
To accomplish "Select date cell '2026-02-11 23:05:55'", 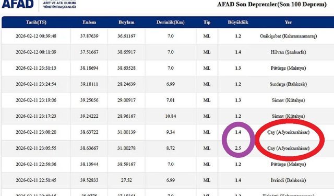I will [x=36, y=148].
